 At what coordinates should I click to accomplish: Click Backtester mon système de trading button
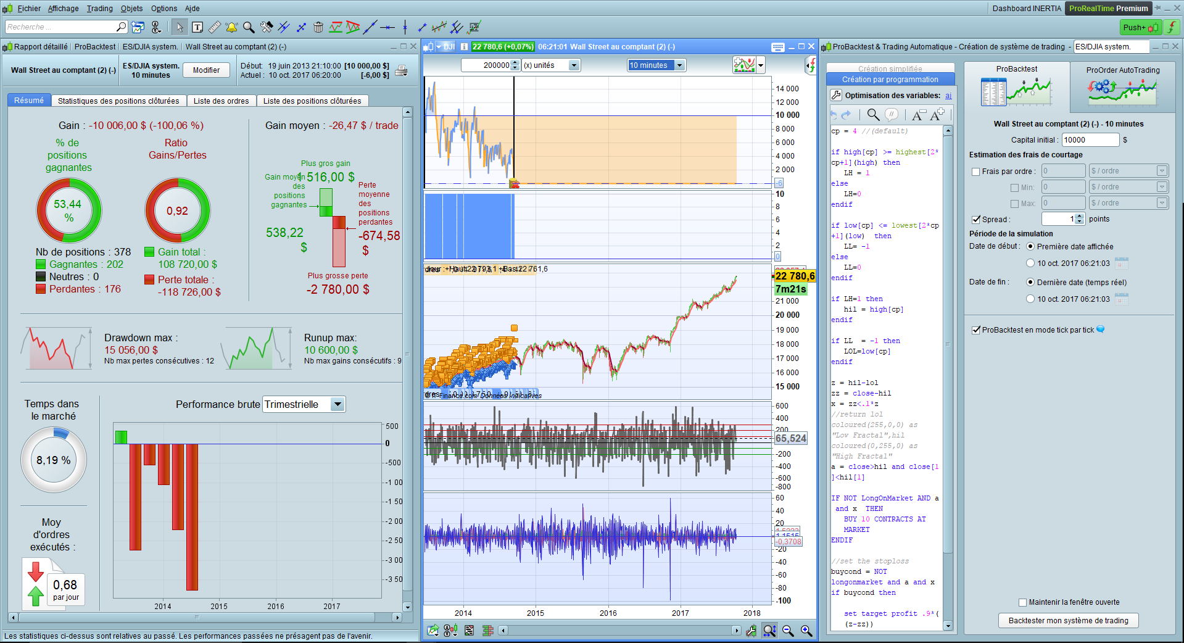coord(1068,620)
